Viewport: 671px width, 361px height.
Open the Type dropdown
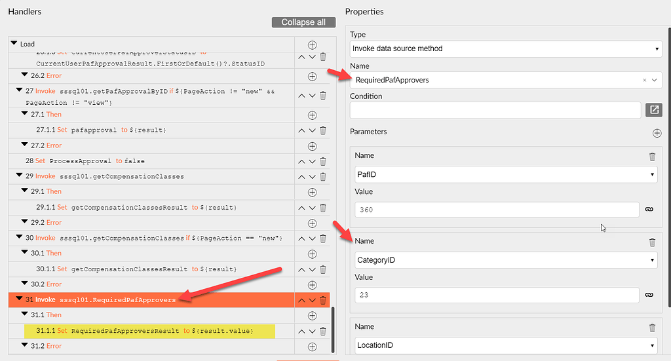pyautogui.click(x=506, y=48)
